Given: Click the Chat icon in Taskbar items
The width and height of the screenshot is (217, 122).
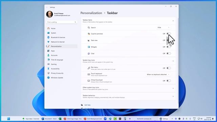Looking at the screenshot, I should coord(89,54).
